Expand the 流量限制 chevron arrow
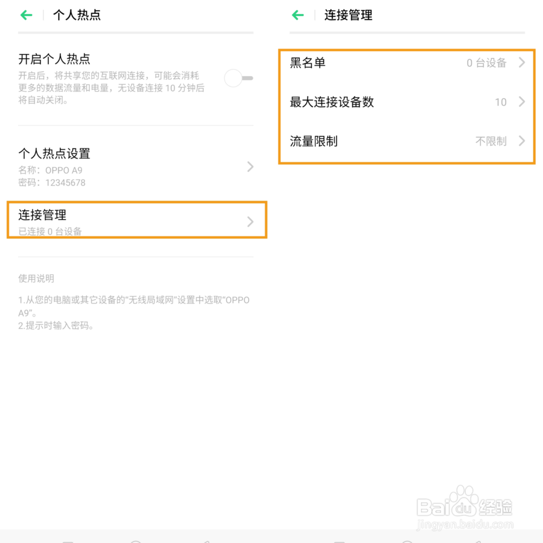543x543 pixels. [522, 141]
